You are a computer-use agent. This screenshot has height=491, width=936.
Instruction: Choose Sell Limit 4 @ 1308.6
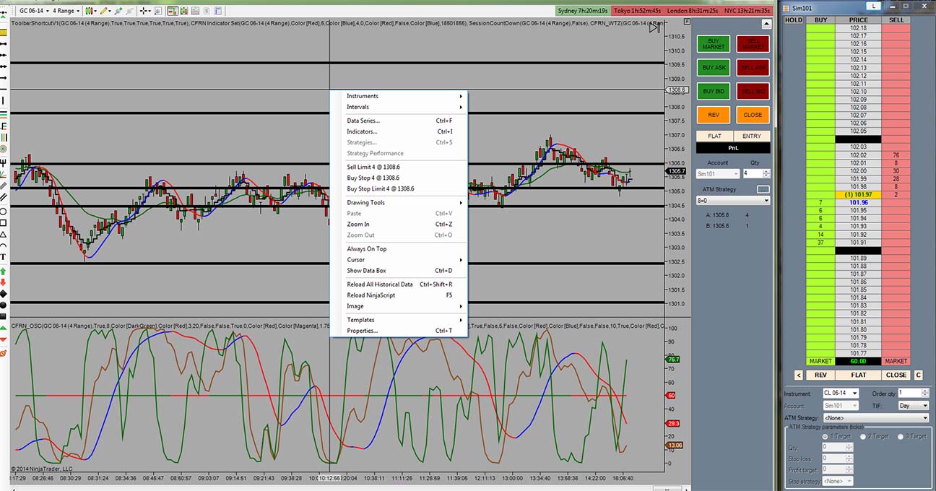click(x=399, y=167)
